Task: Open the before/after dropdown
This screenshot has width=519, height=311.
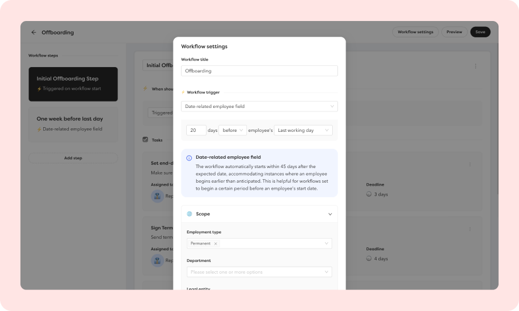Action: click(x=232, y=130)
